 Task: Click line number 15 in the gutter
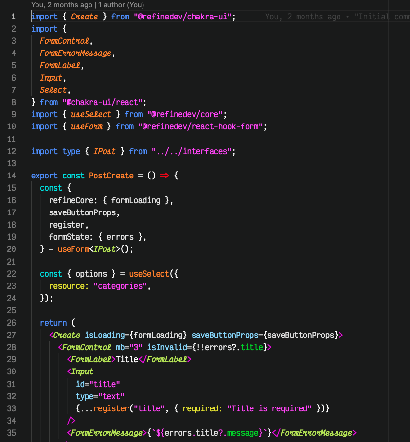click(x=11, y=188)
